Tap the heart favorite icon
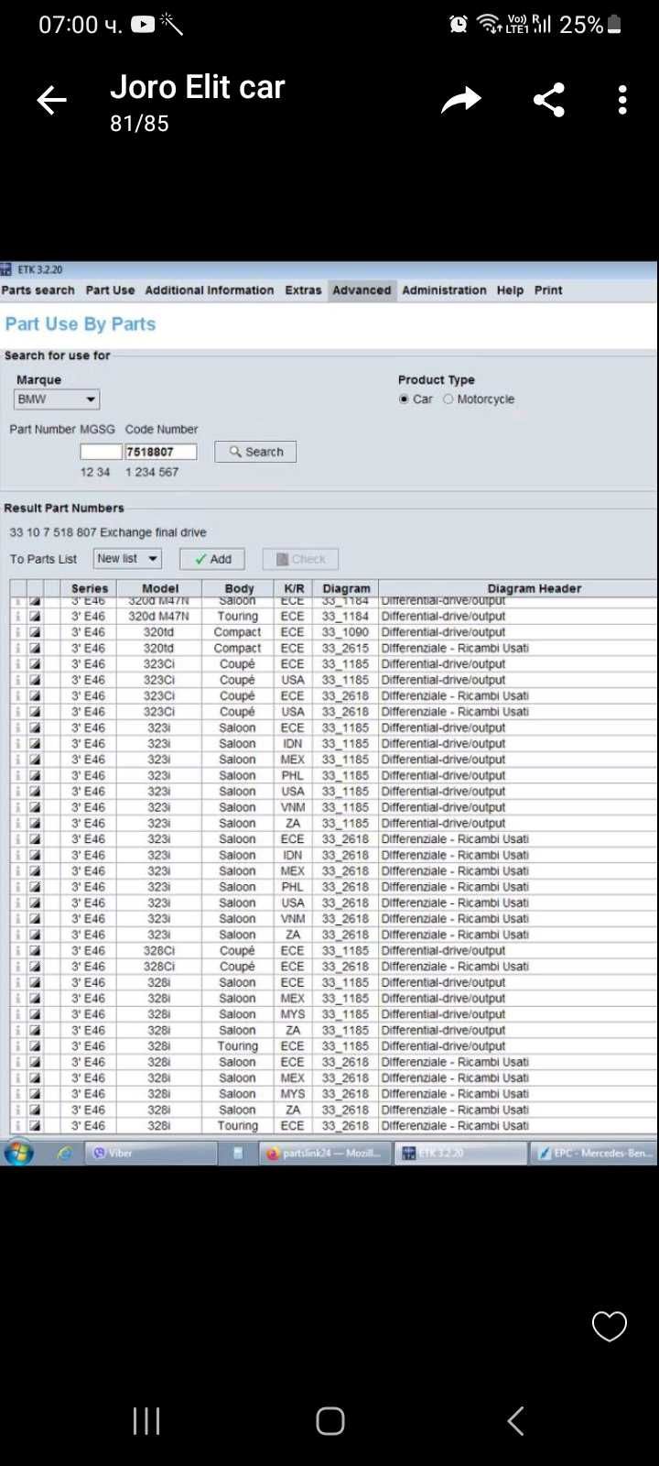 610,1326
